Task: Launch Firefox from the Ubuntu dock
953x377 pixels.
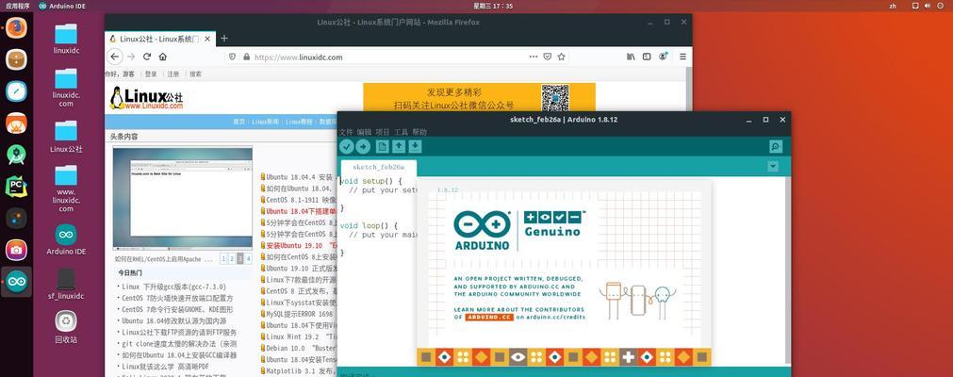Action: [x=16, y=27]
